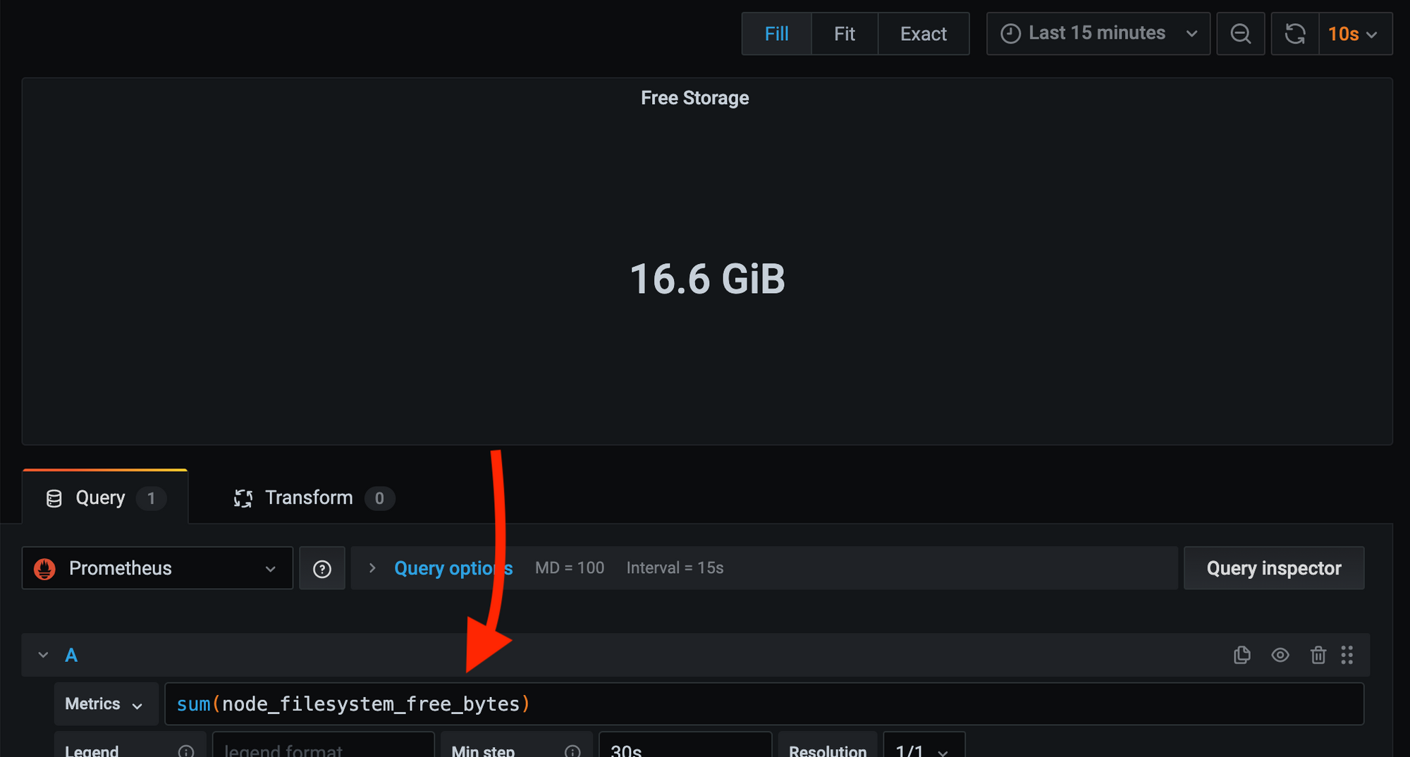The width and height of the screenshot is (1410, 757).
Task: Click the Query count badge 1
Action: pyautogui.click(x=151, y=499)
